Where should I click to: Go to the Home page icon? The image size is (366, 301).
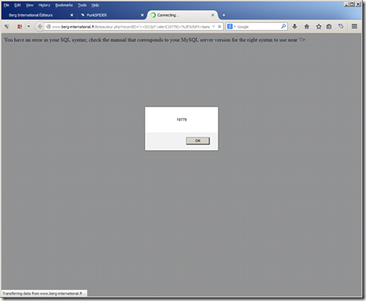tap(306, 26)
